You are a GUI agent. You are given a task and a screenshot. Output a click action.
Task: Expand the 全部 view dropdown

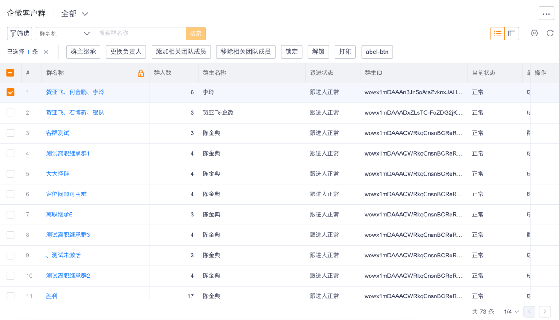click(75, 14)
